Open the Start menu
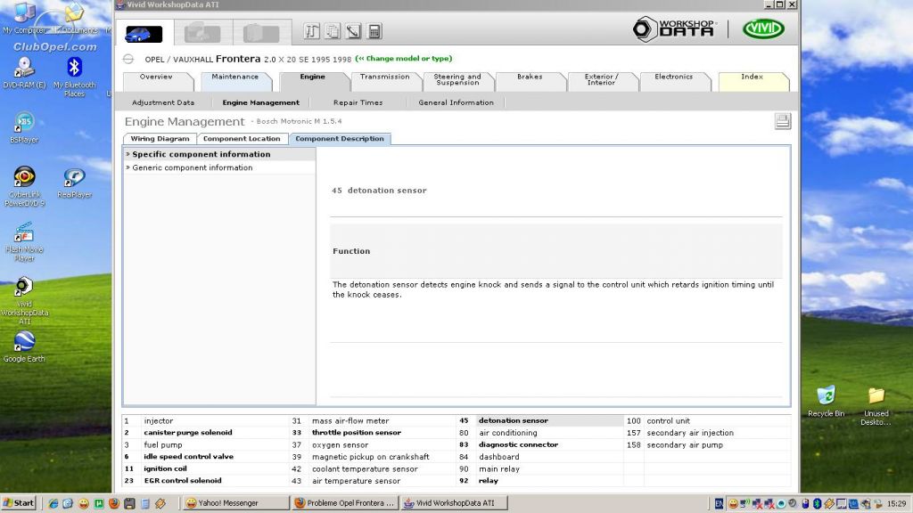Image resolution: width=913 pixels, height=513 pixels. 20,503
